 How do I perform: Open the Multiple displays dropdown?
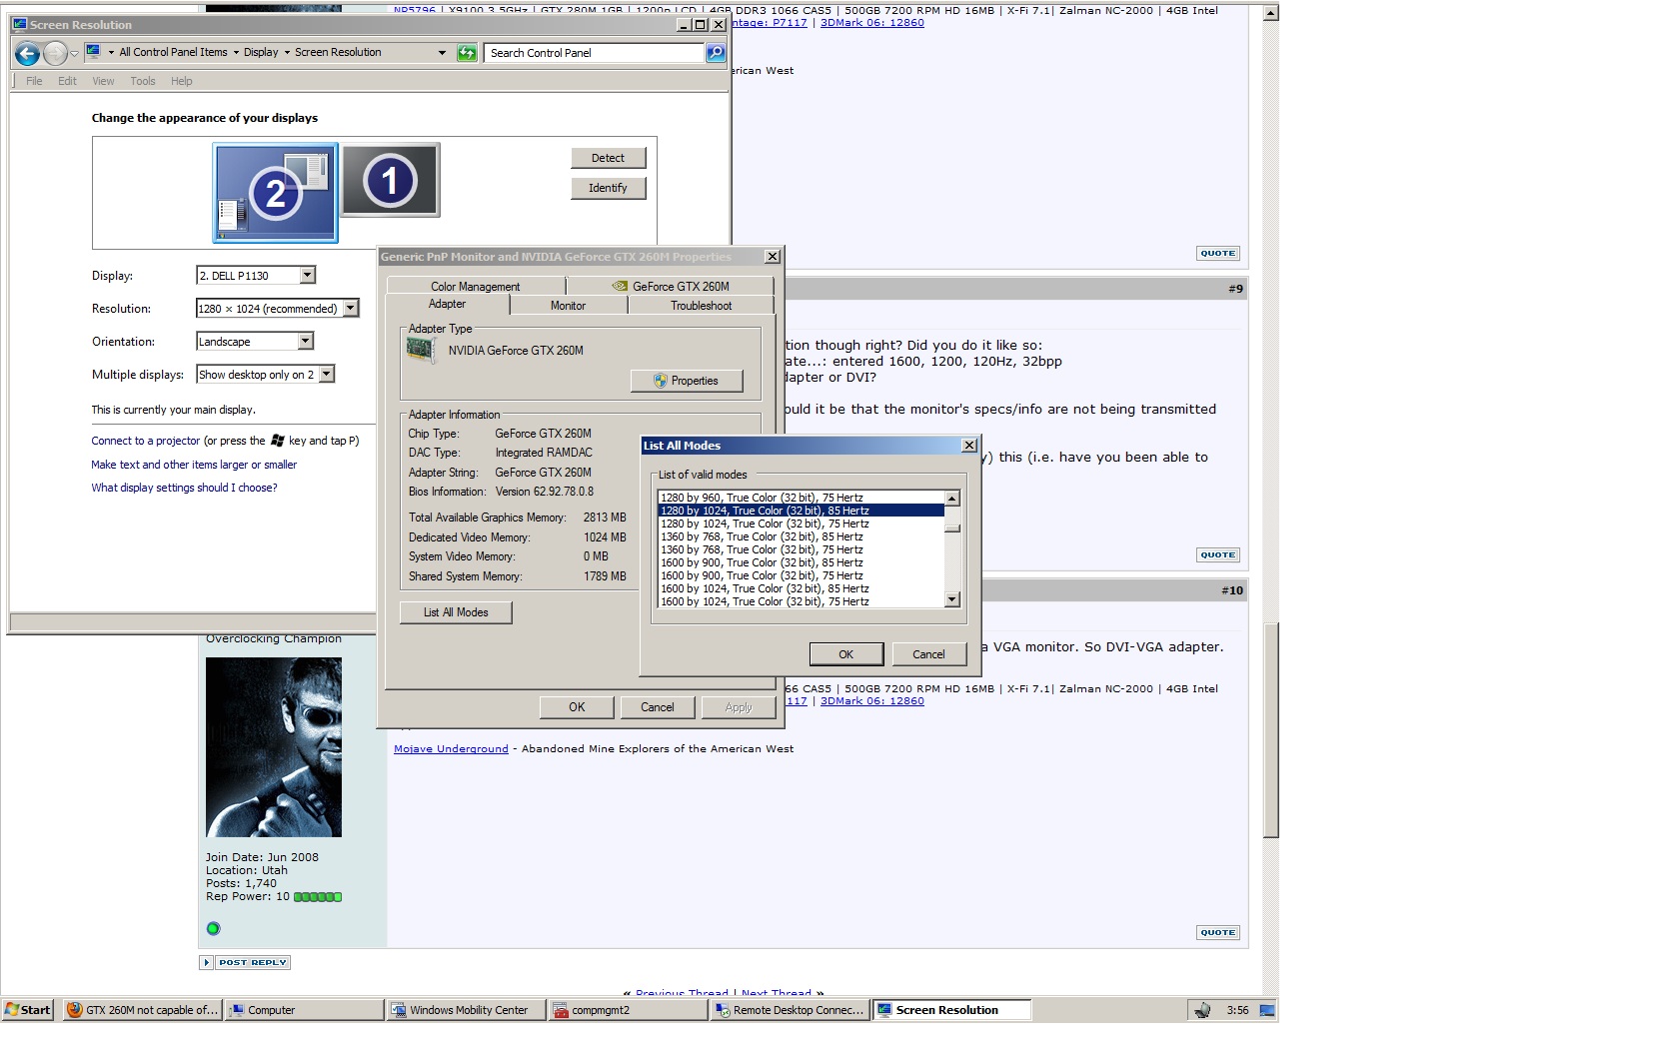tap(265, 375)
